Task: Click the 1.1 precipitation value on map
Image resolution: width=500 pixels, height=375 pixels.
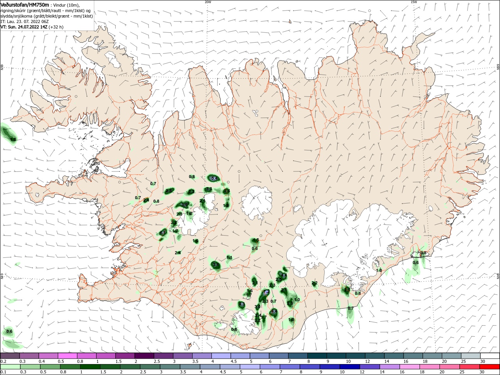Action: tap(229, 258)
